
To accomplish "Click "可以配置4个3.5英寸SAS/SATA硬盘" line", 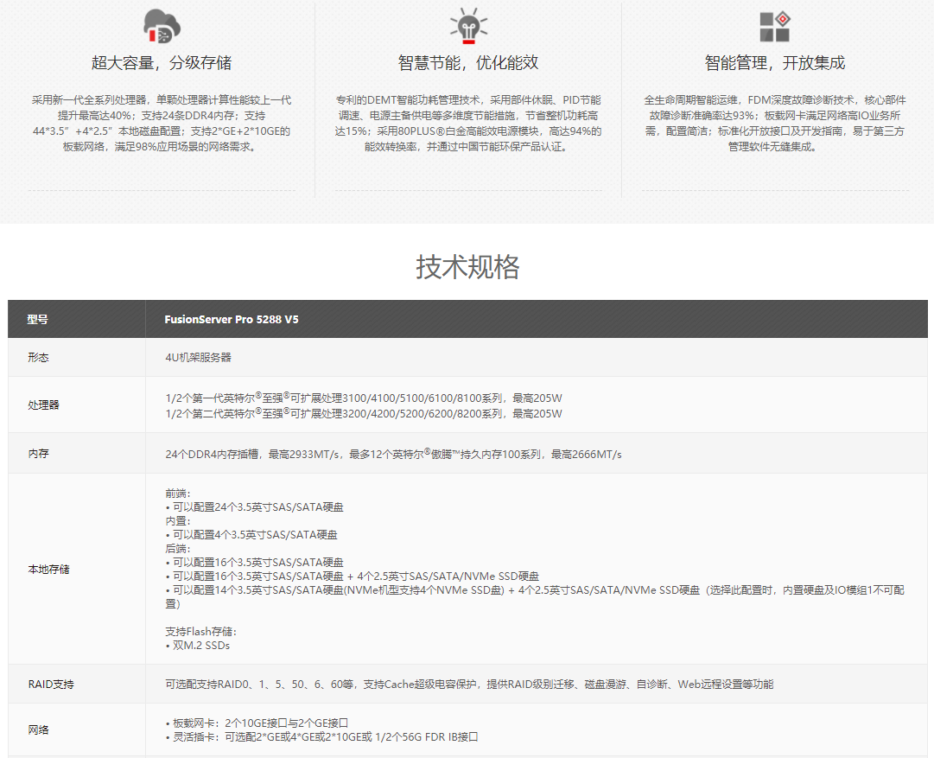I will [x=251, y=534].
